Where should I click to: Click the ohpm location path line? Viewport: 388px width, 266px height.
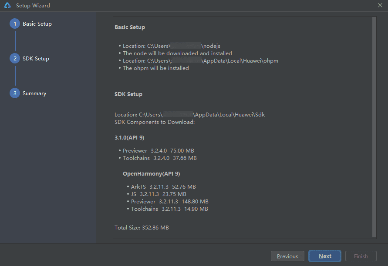point(200,61)
